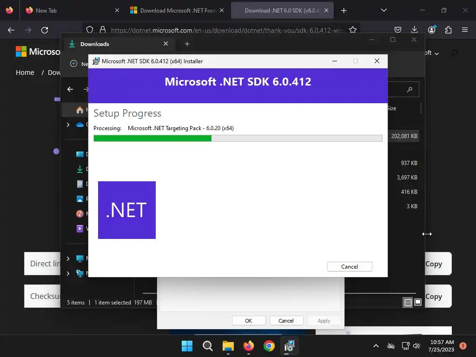Copy the checksum on webpage
476x357 pixels.
[437, 296]
